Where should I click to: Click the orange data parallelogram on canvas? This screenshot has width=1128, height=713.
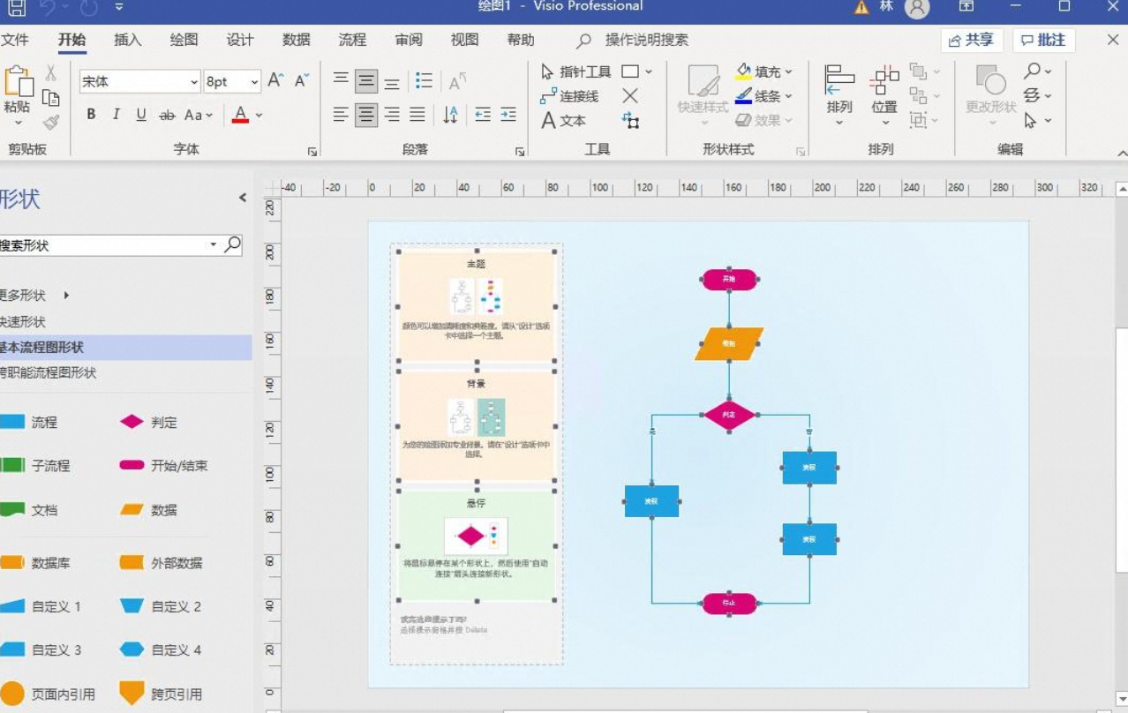[729, 343]
